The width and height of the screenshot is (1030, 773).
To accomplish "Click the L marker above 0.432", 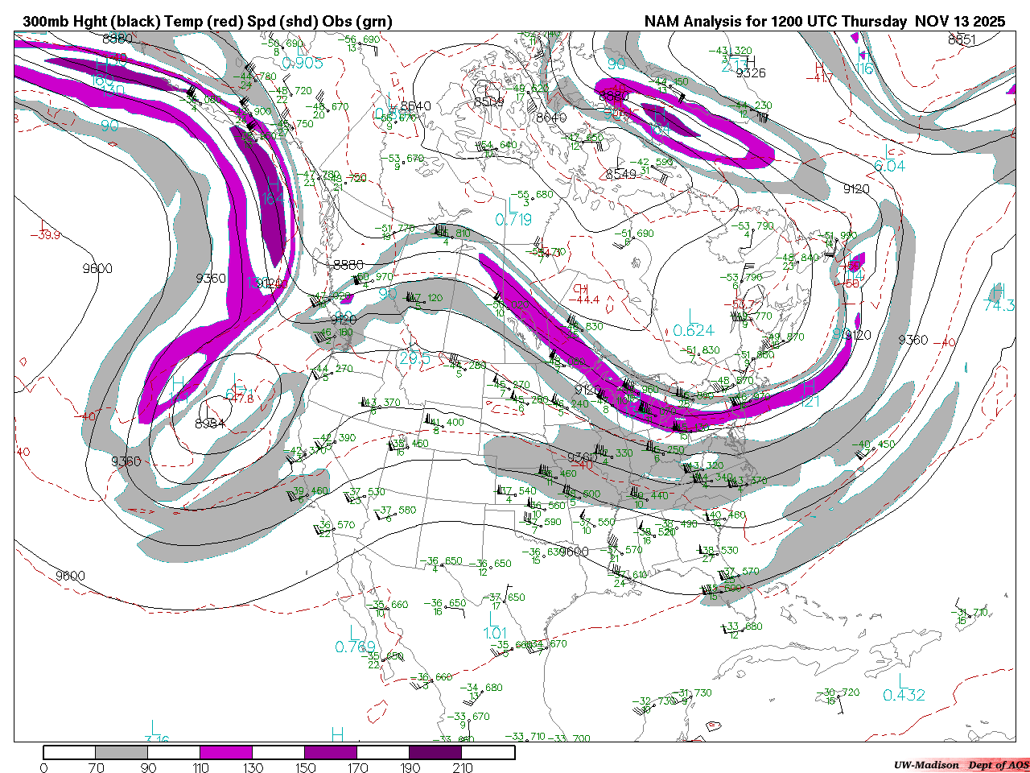I will 904,679.
